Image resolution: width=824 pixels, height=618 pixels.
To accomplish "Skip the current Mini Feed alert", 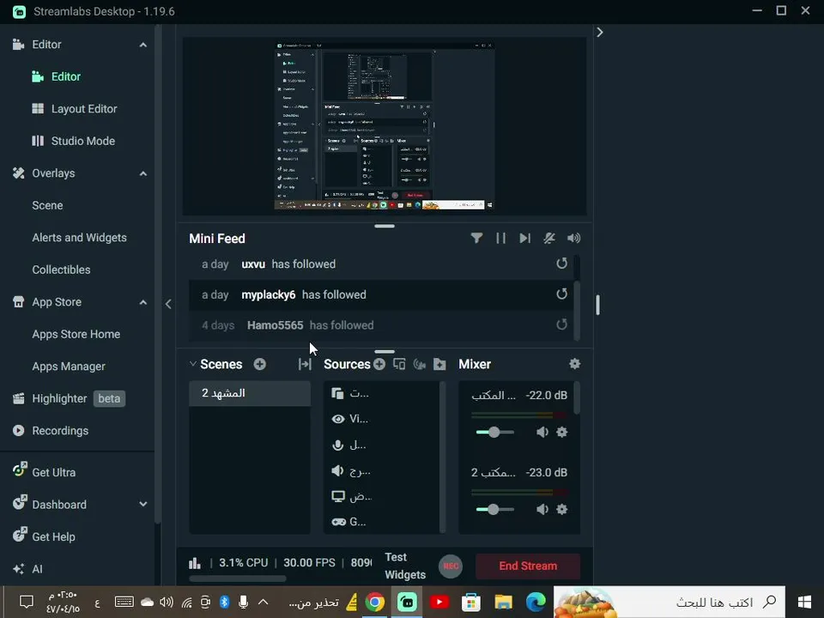I will tap(524, 238).
